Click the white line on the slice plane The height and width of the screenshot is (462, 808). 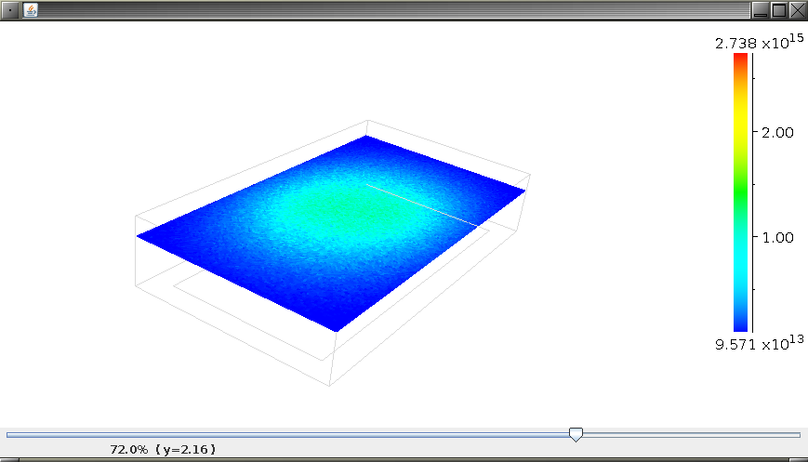[x=423, y=205]
